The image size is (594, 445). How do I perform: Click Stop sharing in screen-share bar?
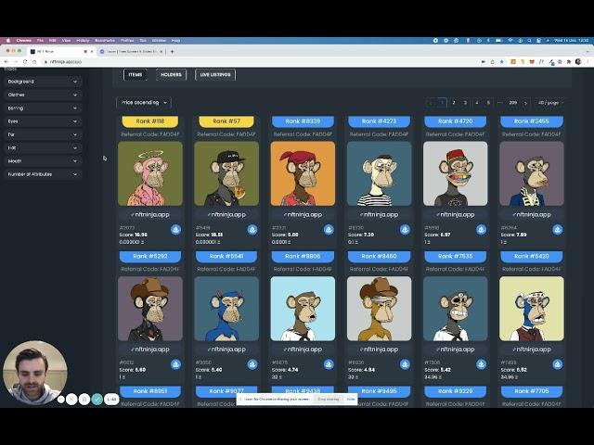click(328, 399)
